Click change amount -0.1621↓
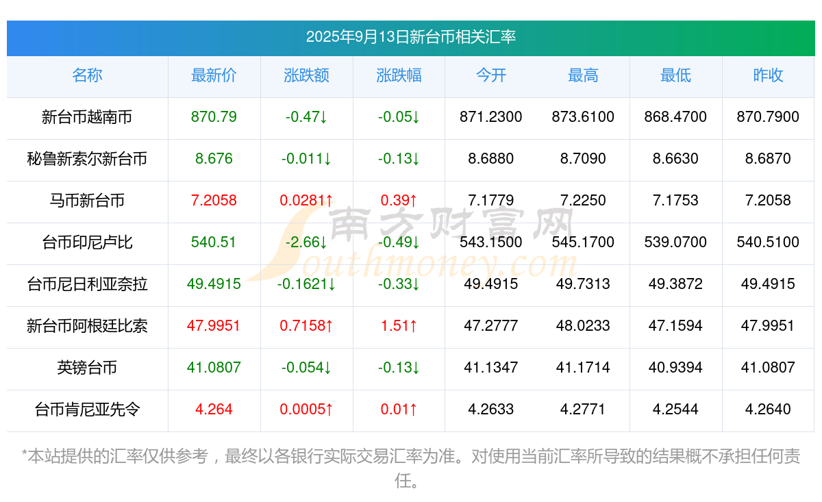Viewport: 822px width, 502px height. coord(307,284)
